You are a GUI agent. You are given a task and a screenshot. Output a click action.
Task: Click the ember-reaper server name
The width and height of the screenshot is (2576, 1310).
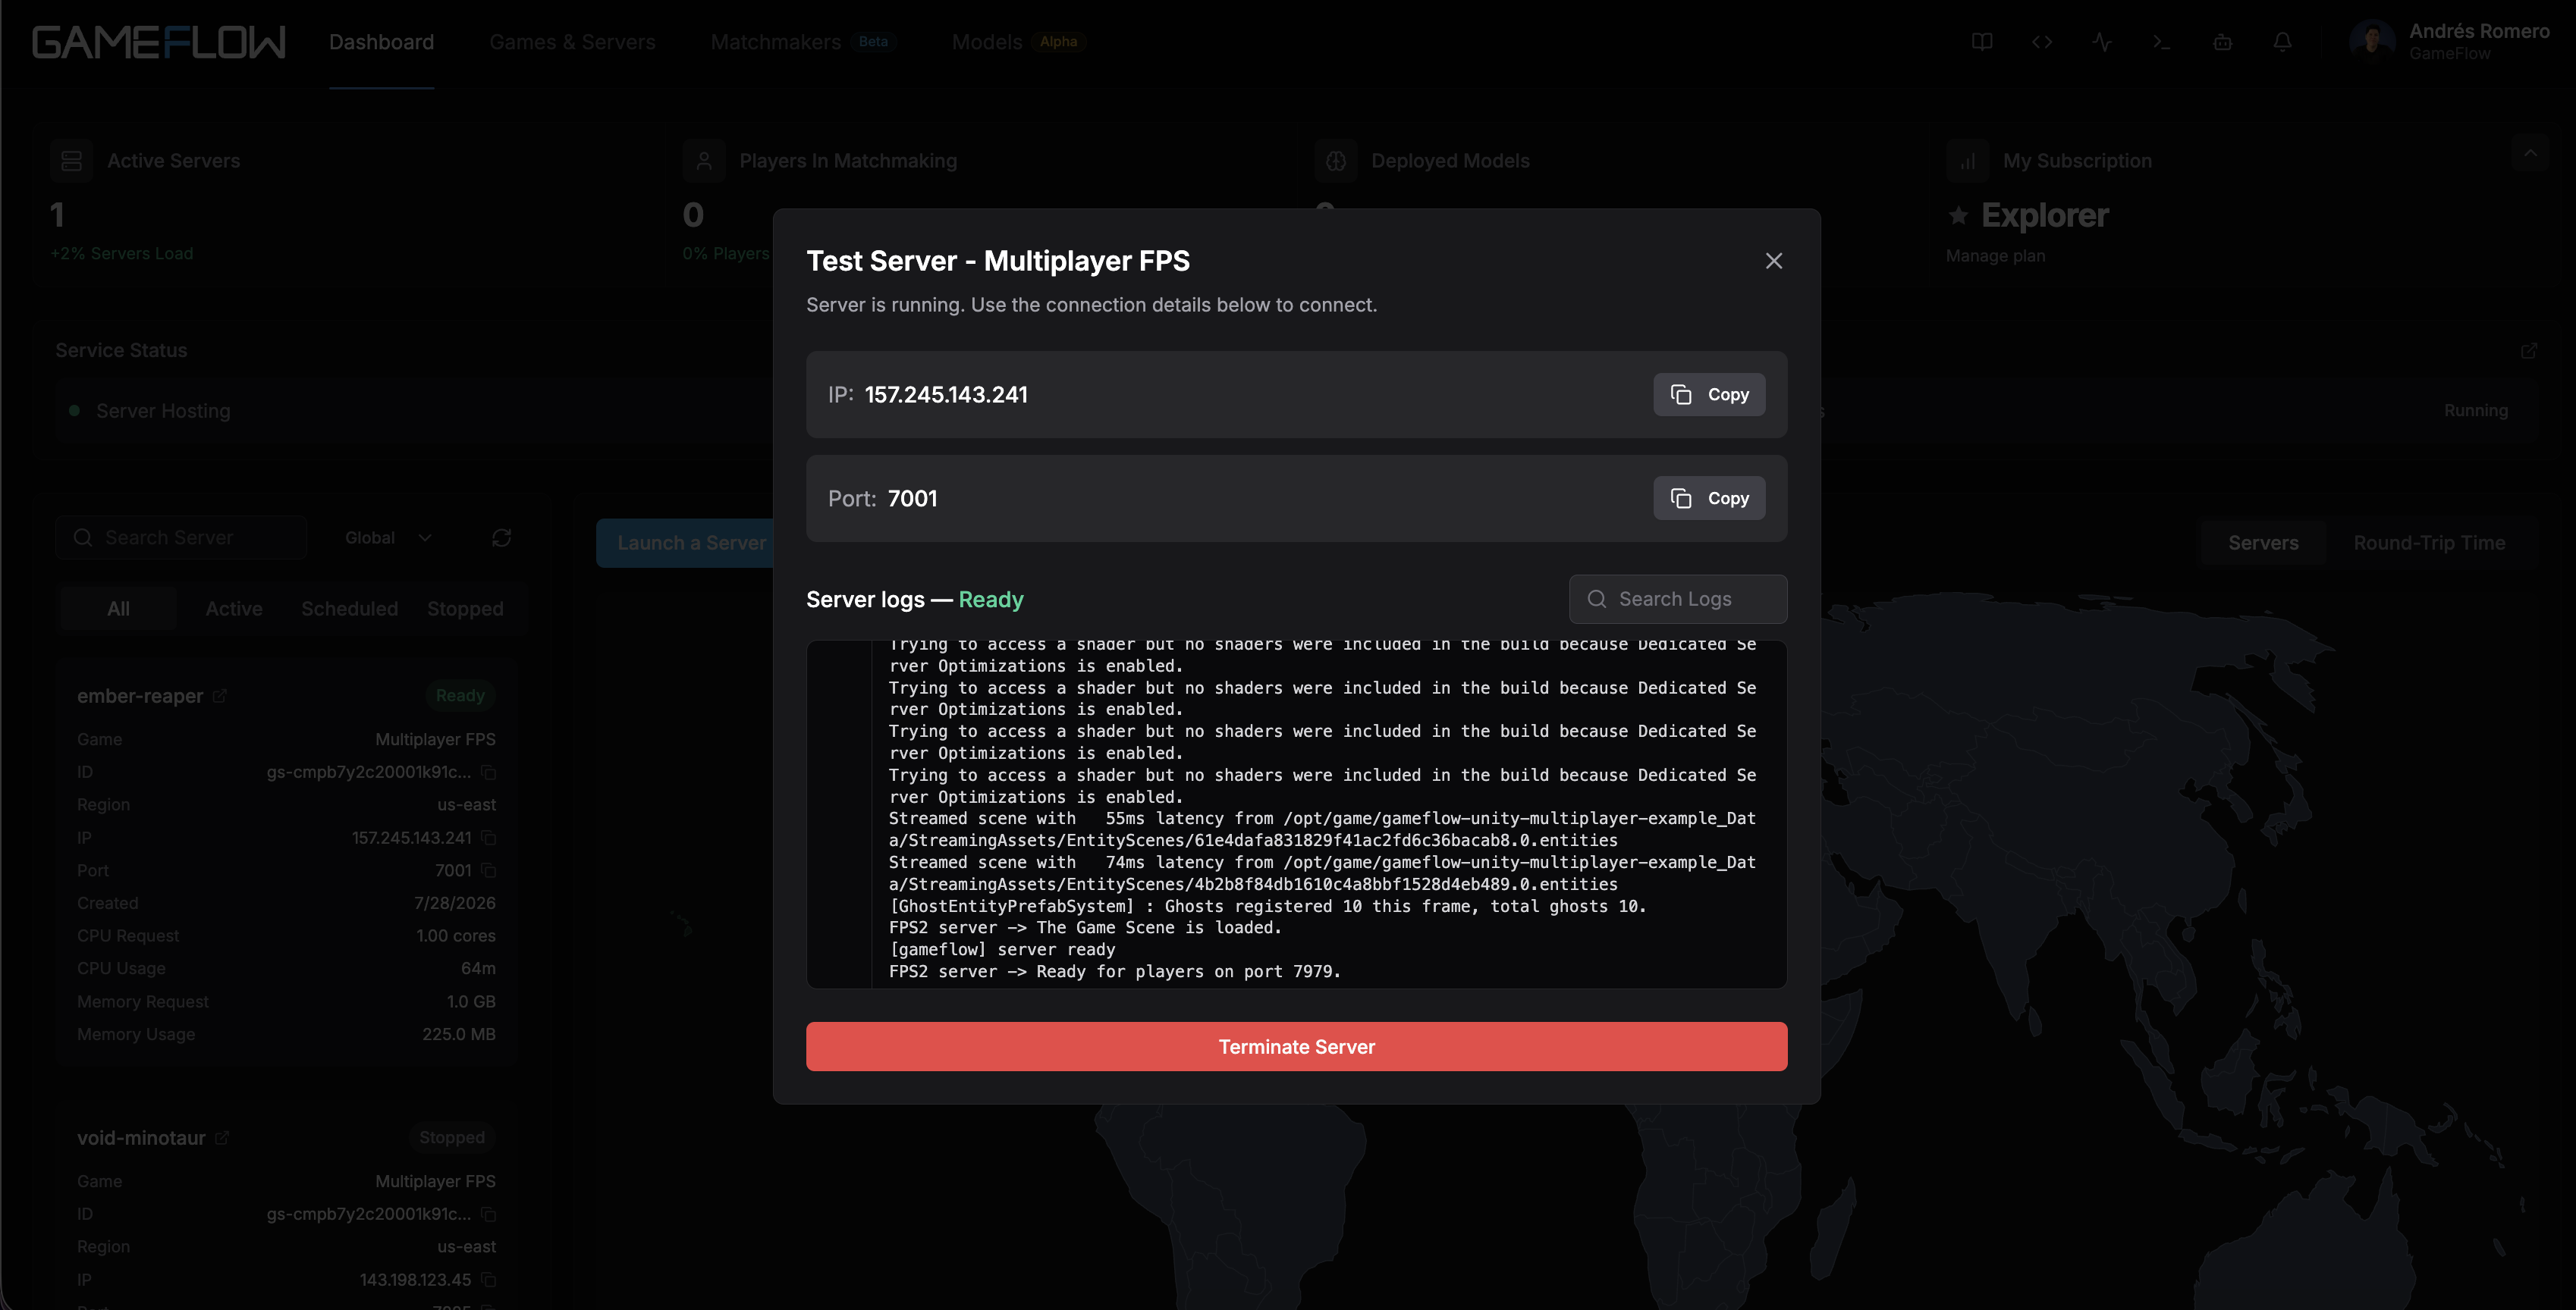point(140,695)
